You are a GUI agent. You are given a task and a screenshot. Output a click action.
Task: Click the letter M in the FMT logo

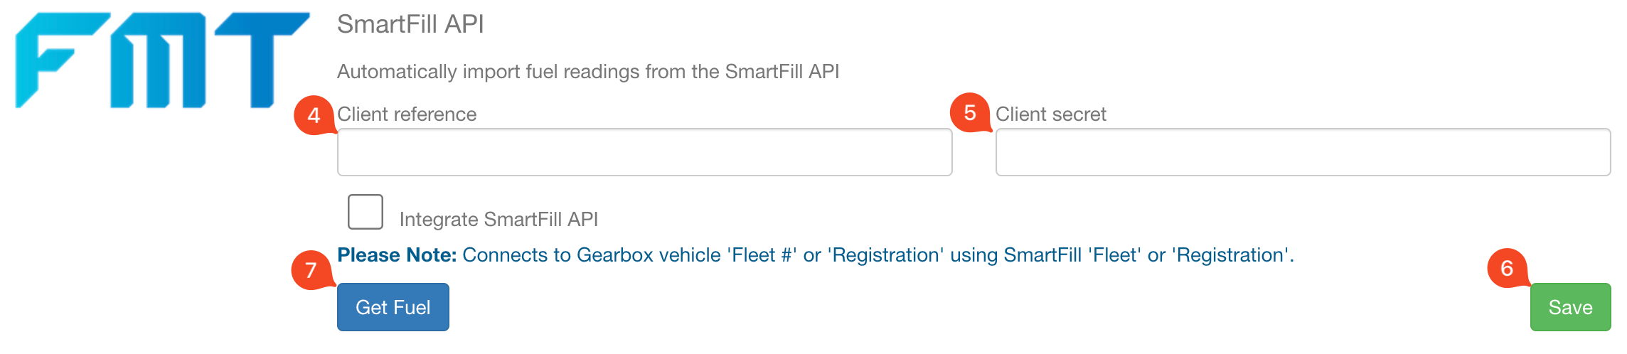(159, 60)
